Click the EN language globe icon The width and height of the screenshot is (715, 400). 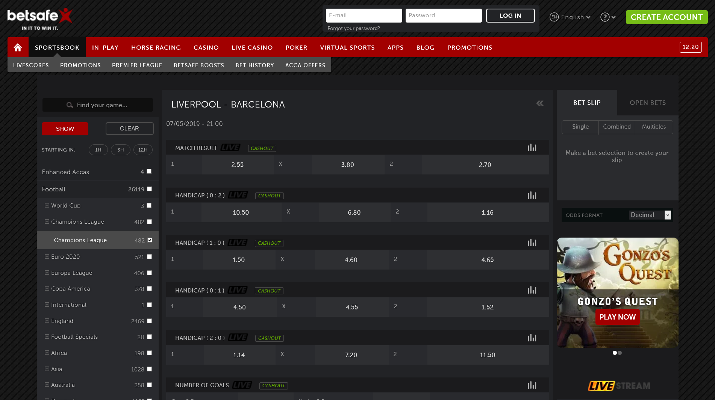pyautogui.click(x=554, y=17)
